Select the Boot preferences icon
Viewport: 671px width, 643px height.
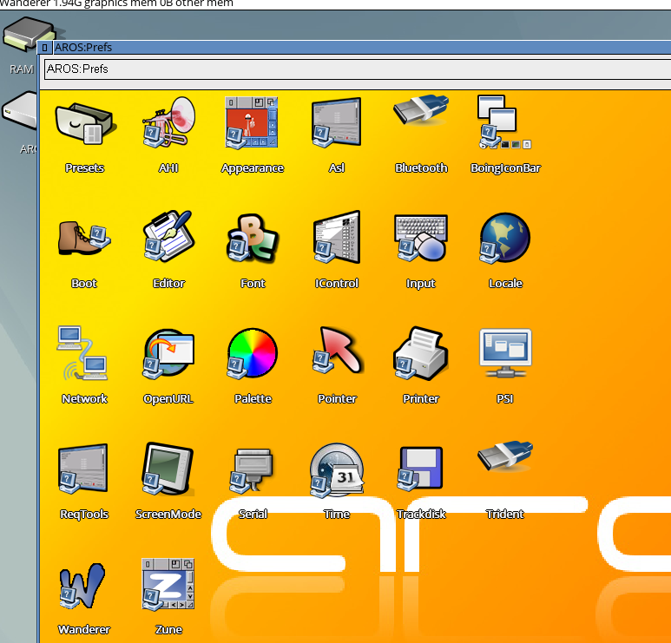[84, 238]
